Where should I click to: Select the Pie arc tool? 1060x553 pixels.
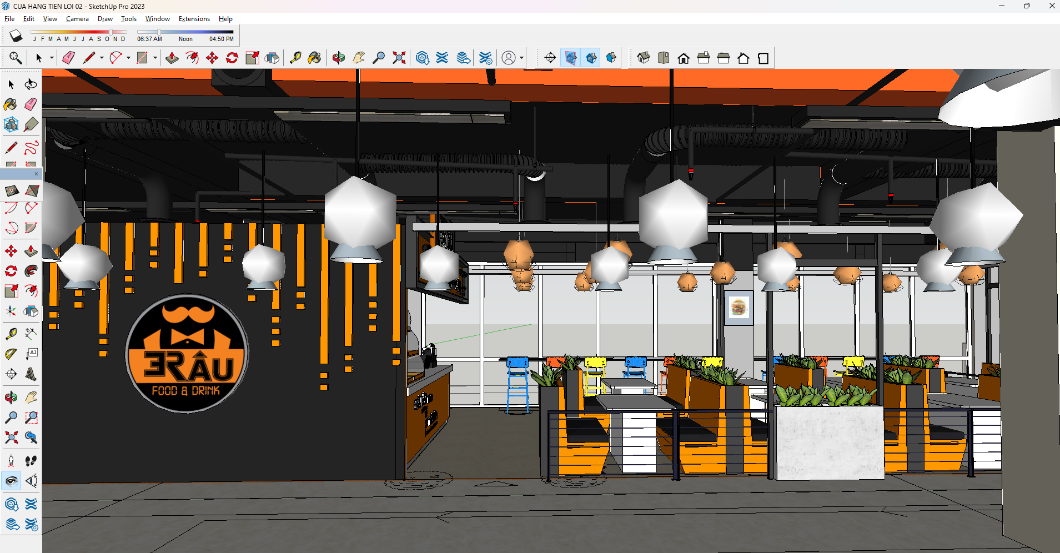pos(31,228)
